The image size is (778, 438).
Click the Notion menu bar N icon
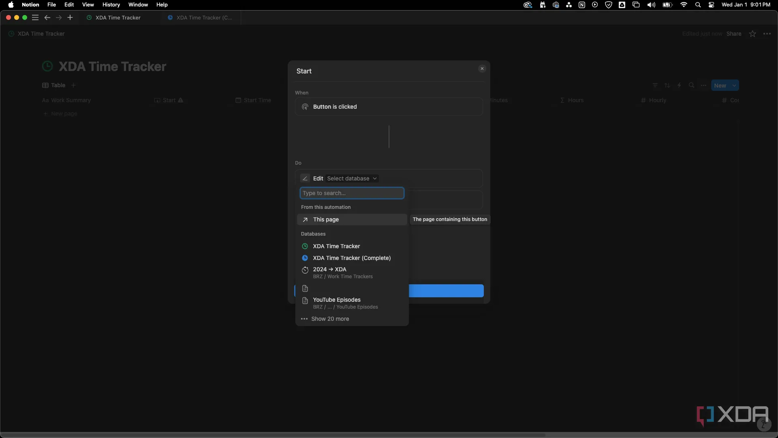point(582,5)
